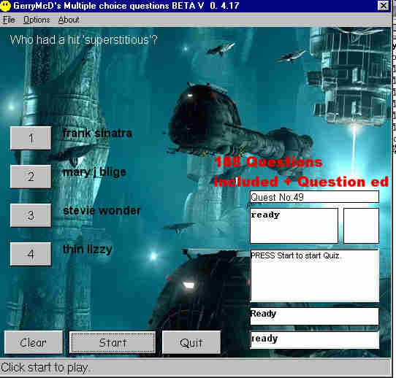The width and height of the screenshot is (396, 378).
Task: Click the 'PRESS Start to start Quiz' text area
Action: coord(314,276)
